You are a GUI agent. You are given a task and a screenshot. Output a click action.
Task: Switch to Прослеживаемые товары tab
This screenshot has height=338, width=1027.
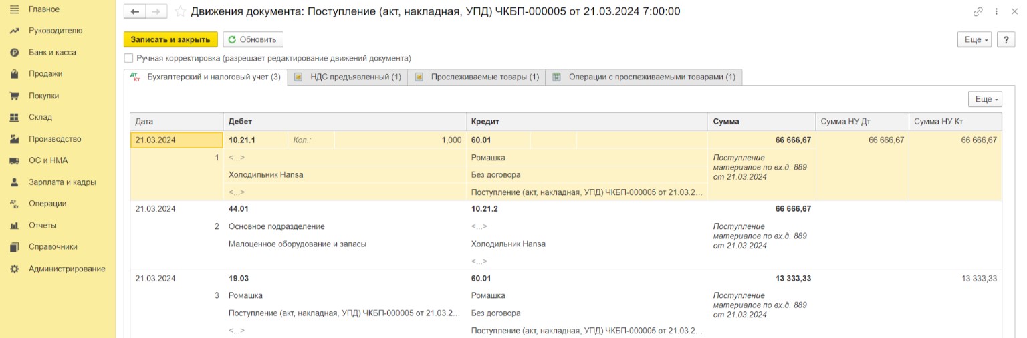click(477, 77)
